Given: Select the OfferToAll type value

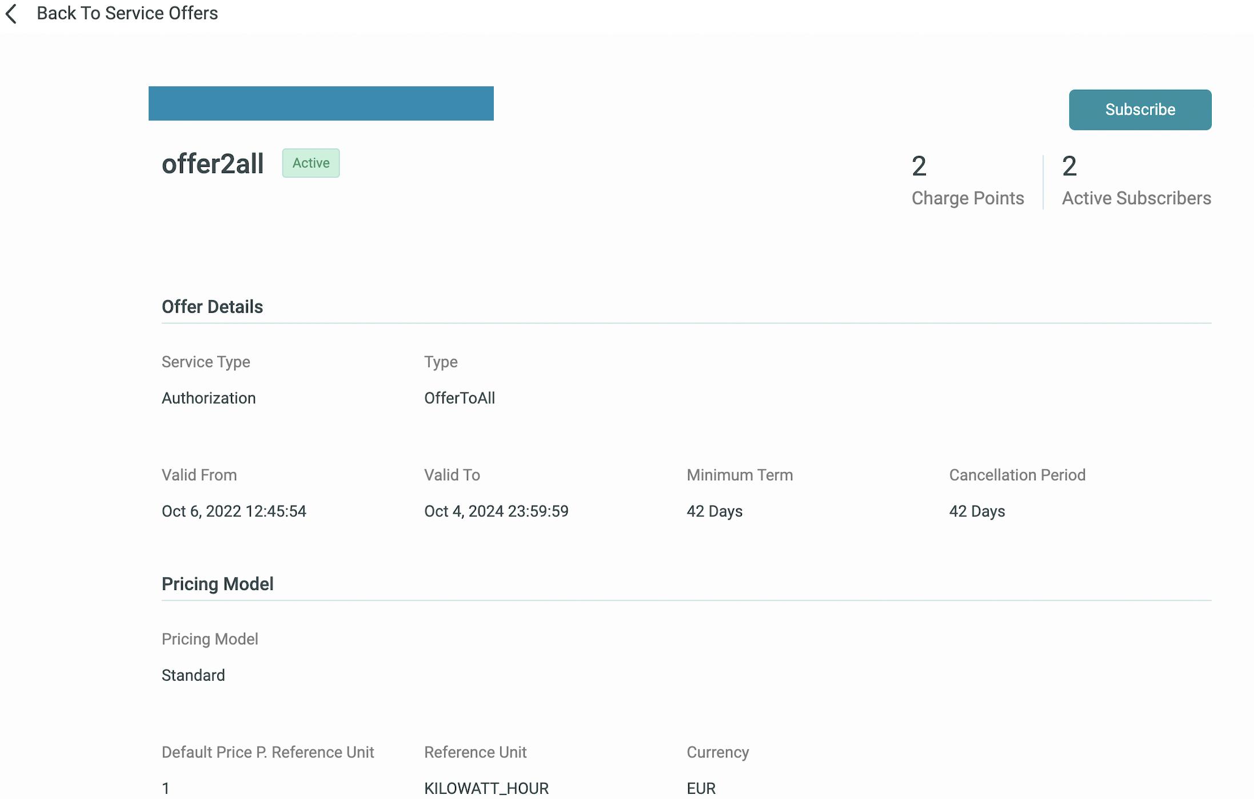Looking at the screenshot, I should coord(460,398).
